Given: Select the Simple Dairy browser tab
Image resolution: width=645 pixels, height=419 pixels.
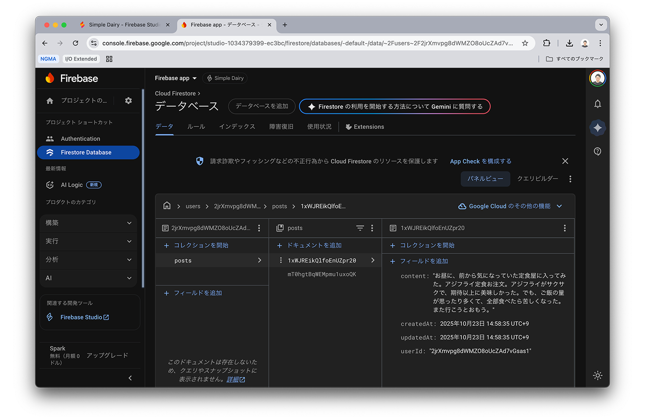Looking at the screenshot, I should pyautogui.click(x=123, y=24).
